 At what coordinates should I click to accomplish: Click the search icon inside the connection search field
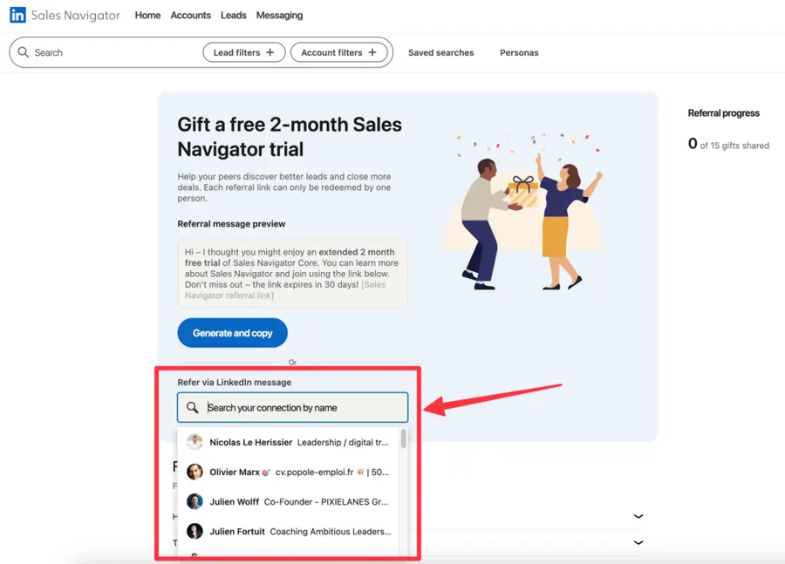[192, 407]
